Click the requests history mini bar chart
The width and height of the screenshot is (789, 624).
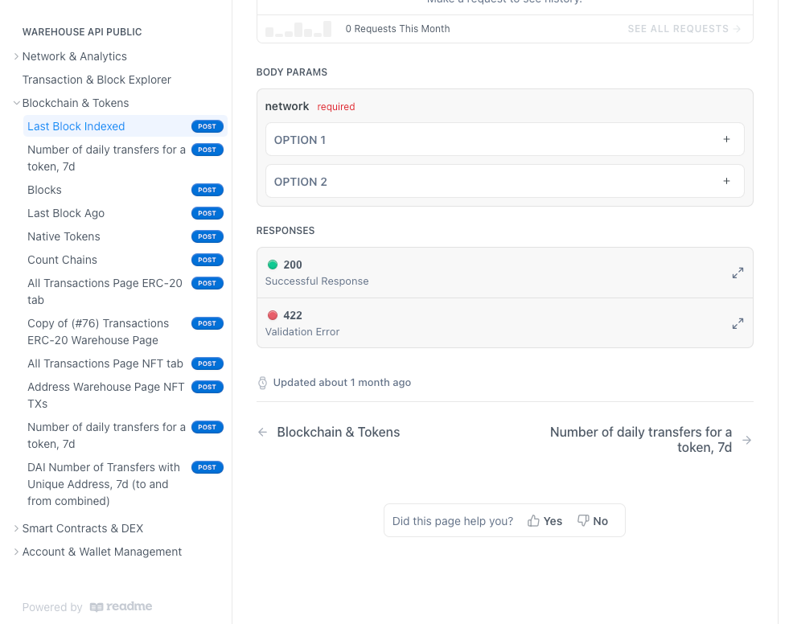click(x=298, y=30)
